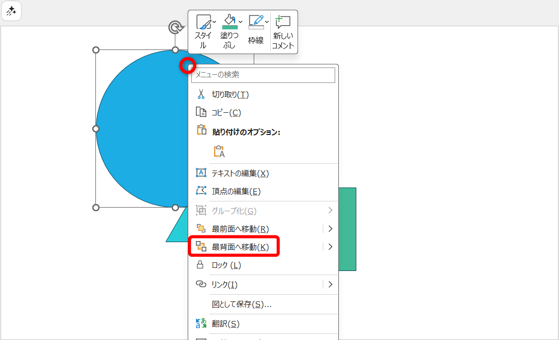Click the Edit Points icon beside 頂点の編集
The image size is (559, 340).
coord(201,190)
